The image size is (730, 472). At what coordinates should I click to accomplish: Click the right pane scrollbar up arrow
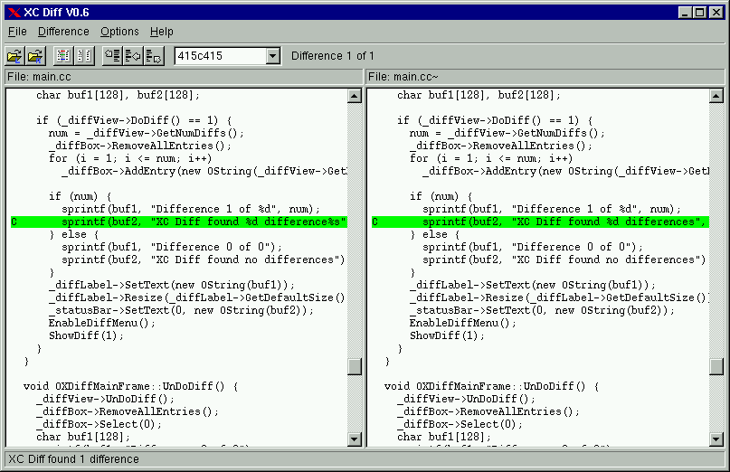pos(716,96)
